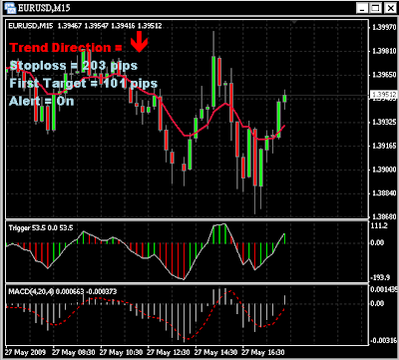Click the 1.39000 price scale value

tap(384, 170)
